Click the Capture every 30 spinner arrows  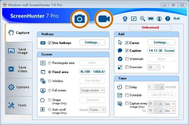point(156,104)
